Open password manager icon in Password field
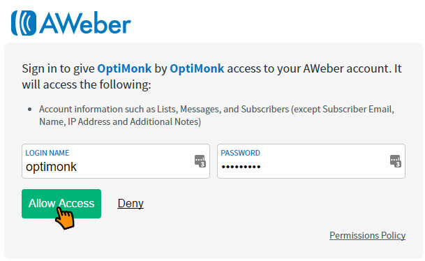Viewport: 425px width, 261px height. click(x=396, y=161)
